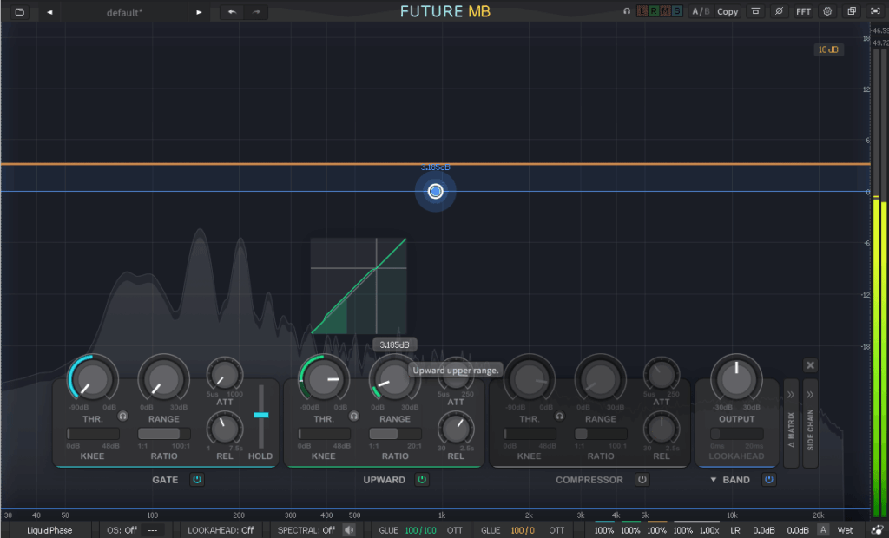889x538 pixels.
Task: Click the FFT button
Action: [804, 12]
